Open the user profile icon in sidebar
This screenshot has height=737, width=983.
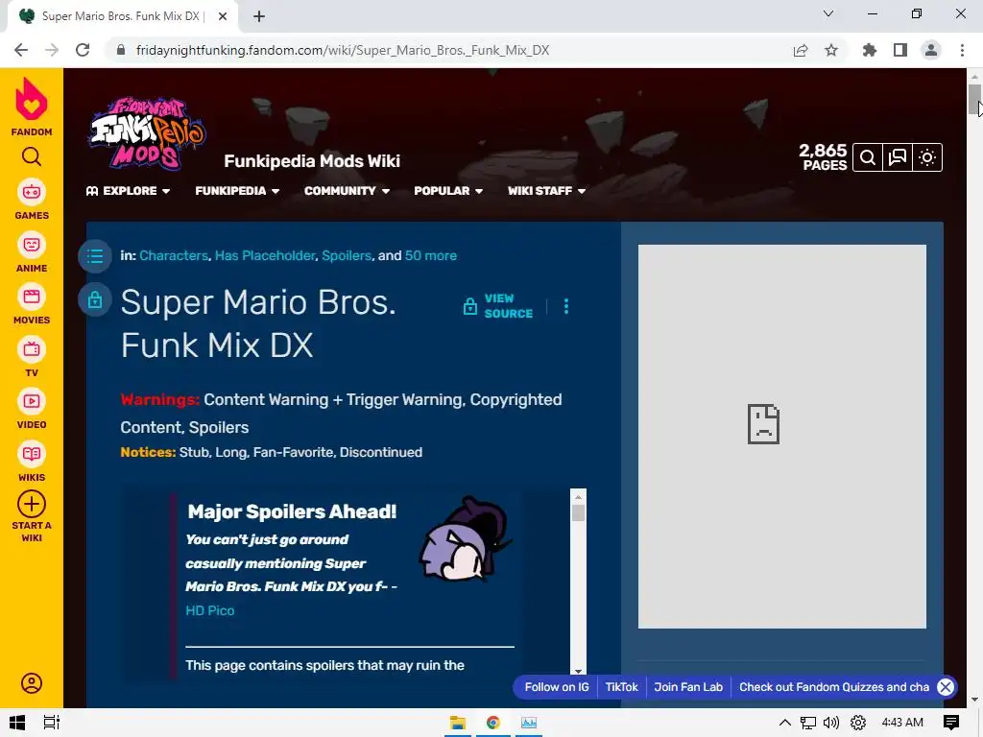(x=32, y=683)
